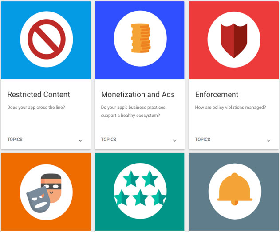Select text "How are policy violations managed?"

[231, 108]
